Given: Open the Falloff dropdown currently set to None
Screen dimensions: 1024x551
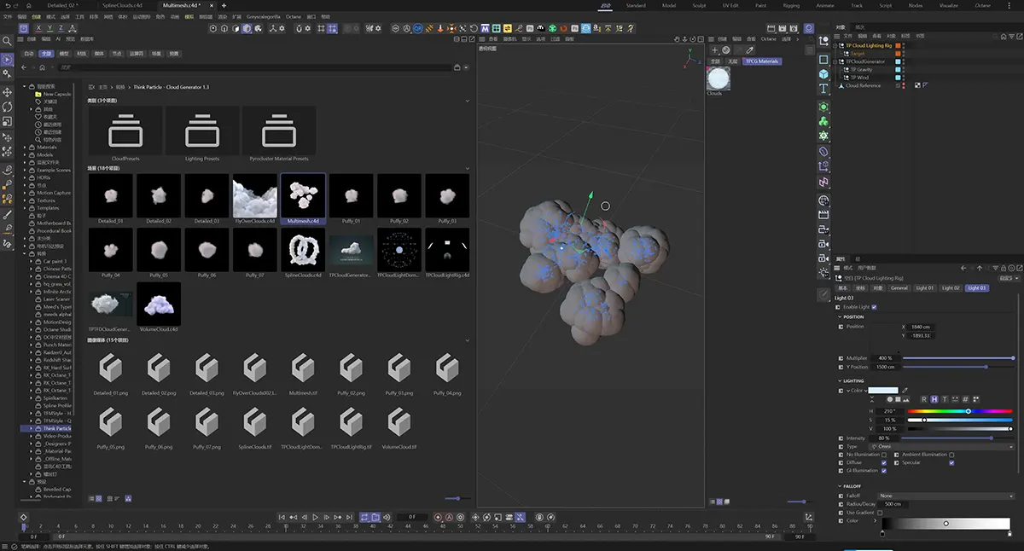Looking at the screenshot, I should coord(945,496).
